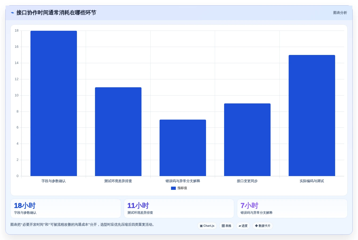
Task: Click the 测试环境差异排查 bar in the chart
Action: 118,132
